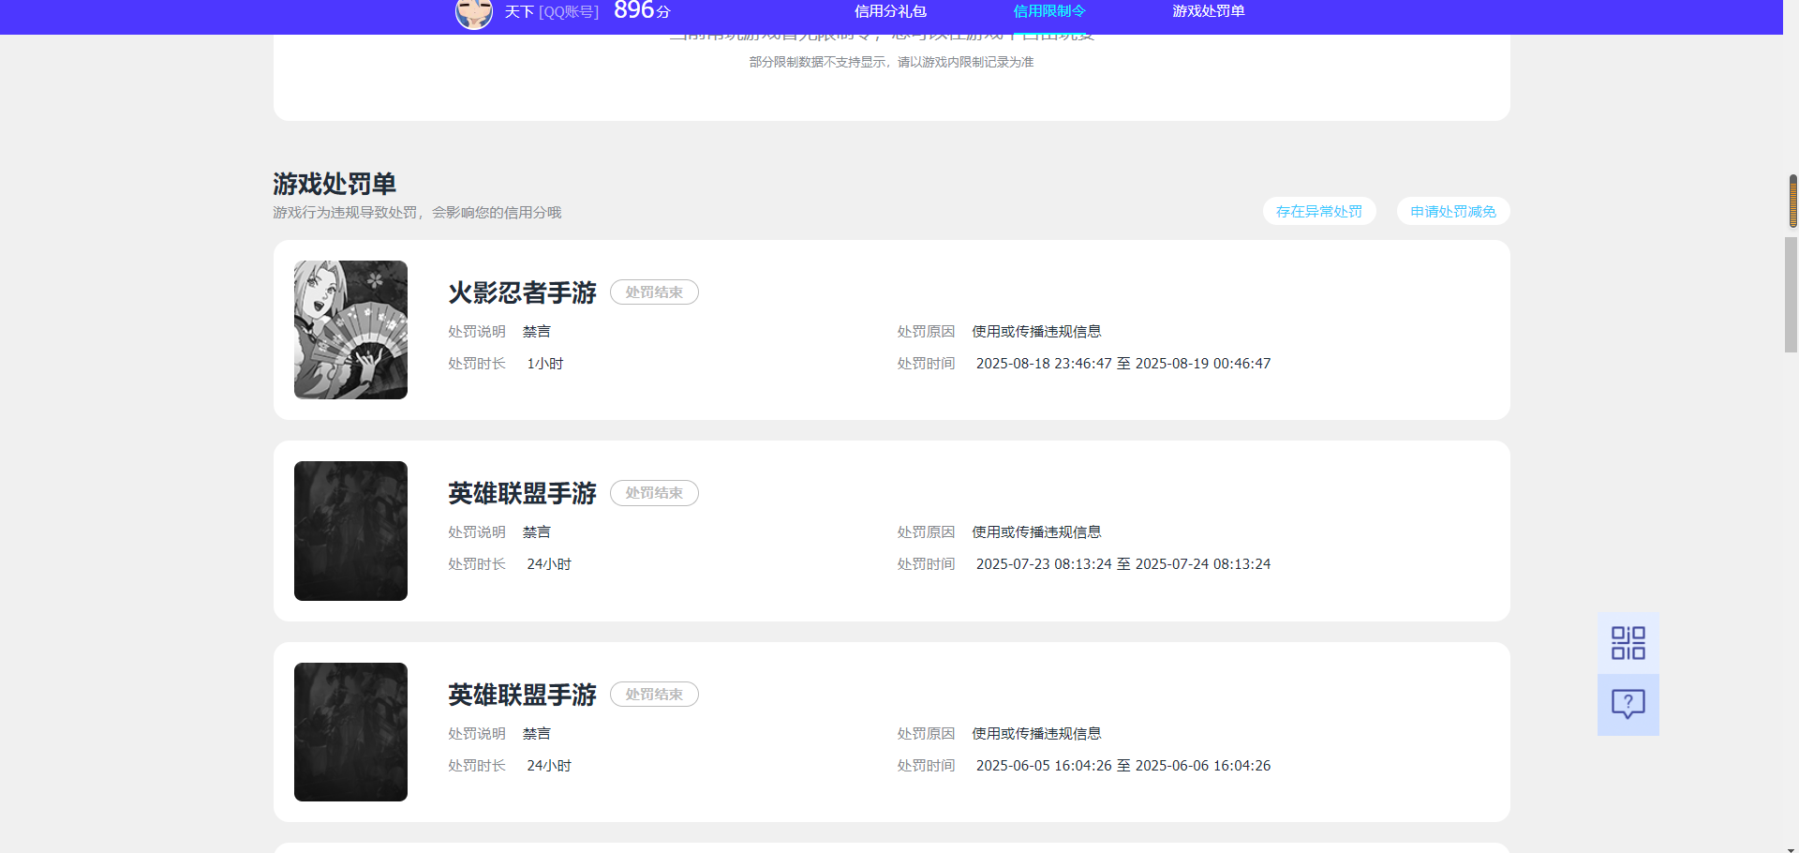Open the second 英雄联盟手游 thumbnail image

(350, 732)
